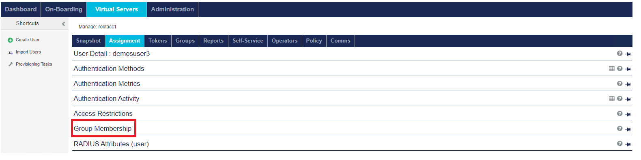The image size is (641, 160).
Task: Open the Administration main tab
Action: pyautogui.click(x=172, y=9)
